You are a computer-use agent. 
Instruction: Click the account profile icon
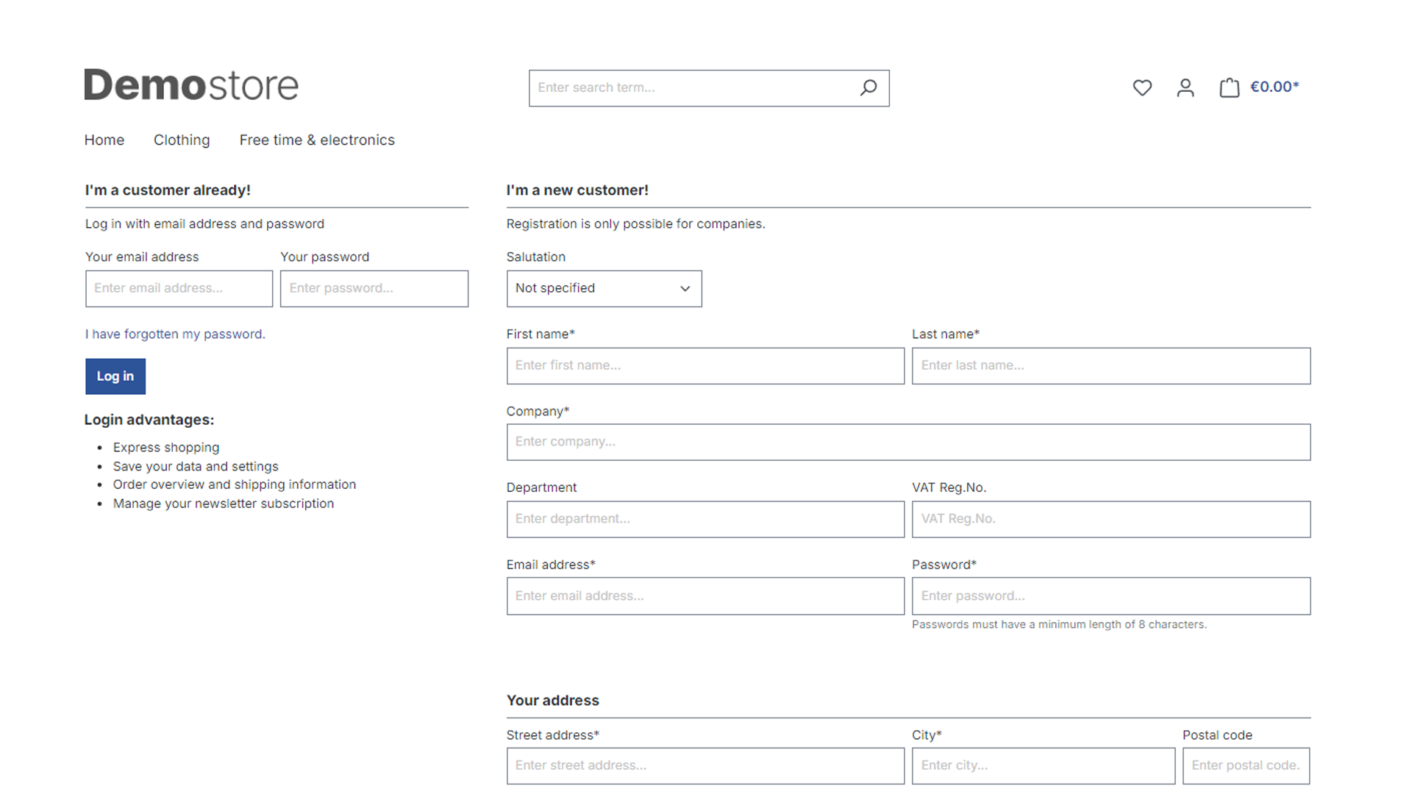point(1185,87)
